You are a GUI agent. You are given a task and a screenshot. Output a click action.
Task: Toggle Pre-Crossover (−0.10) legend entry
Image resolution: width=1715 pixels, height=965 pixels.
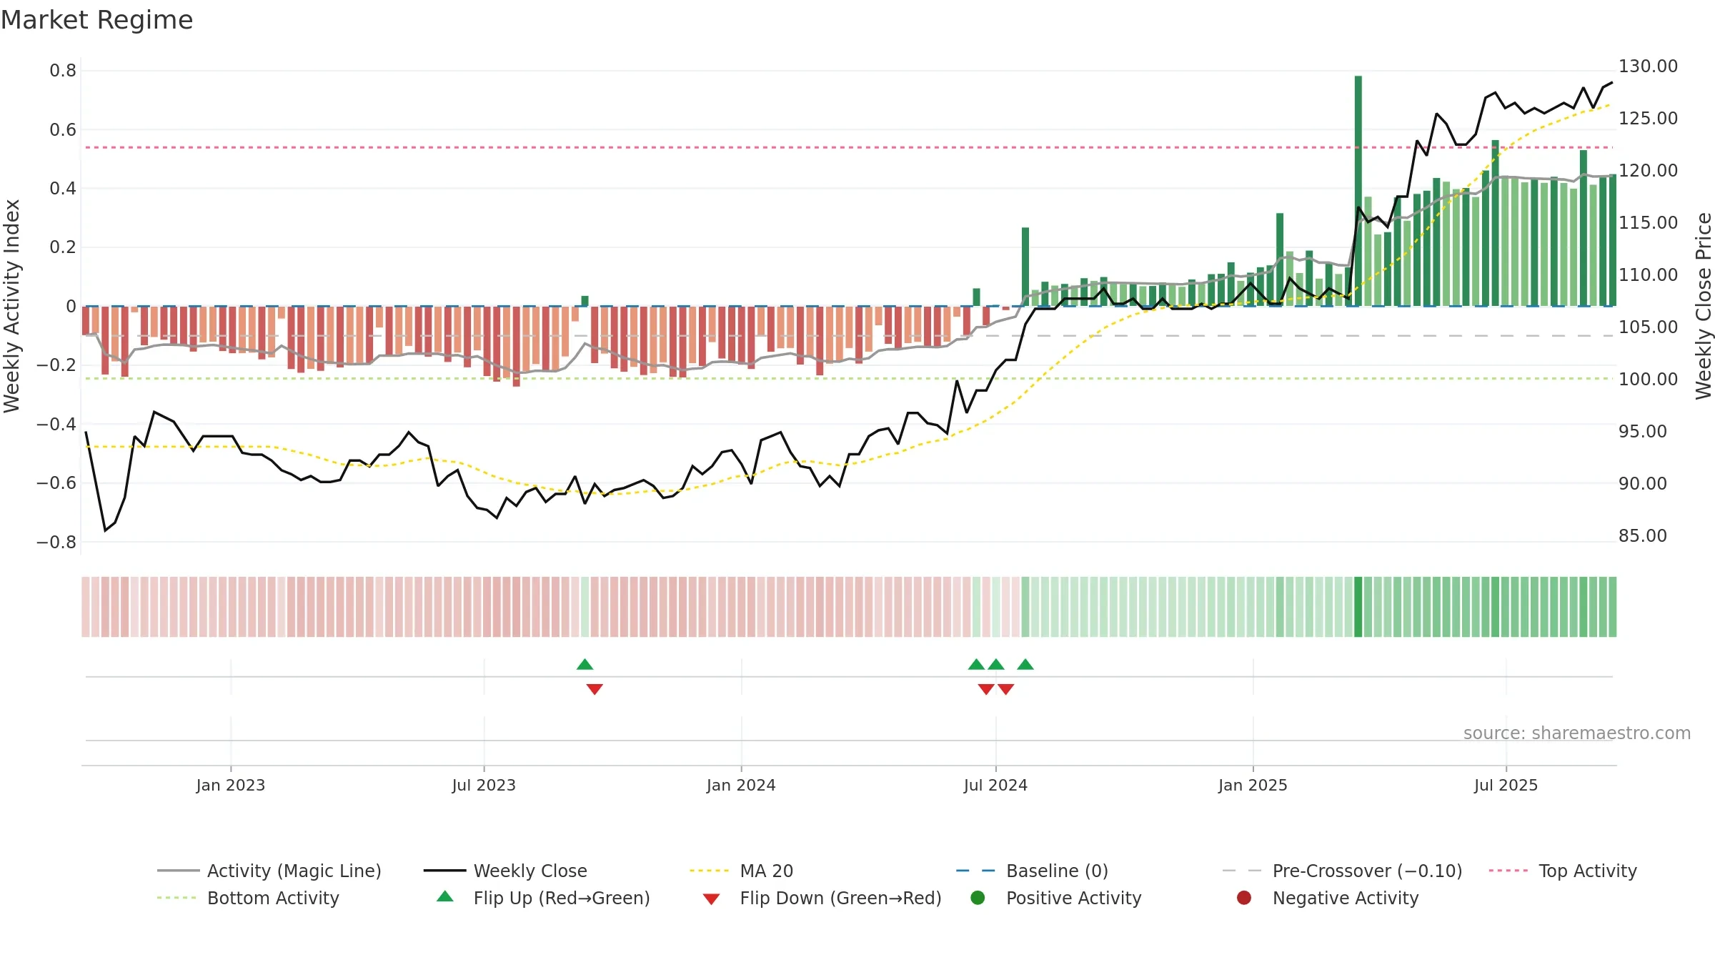tap(1342, 871)
